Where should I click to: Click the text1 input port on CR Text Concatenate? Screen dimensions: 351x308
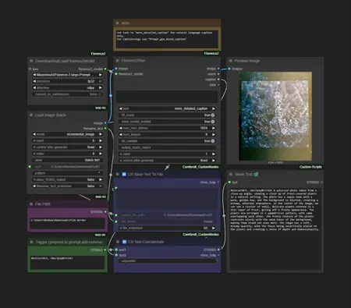pos(116,250)
